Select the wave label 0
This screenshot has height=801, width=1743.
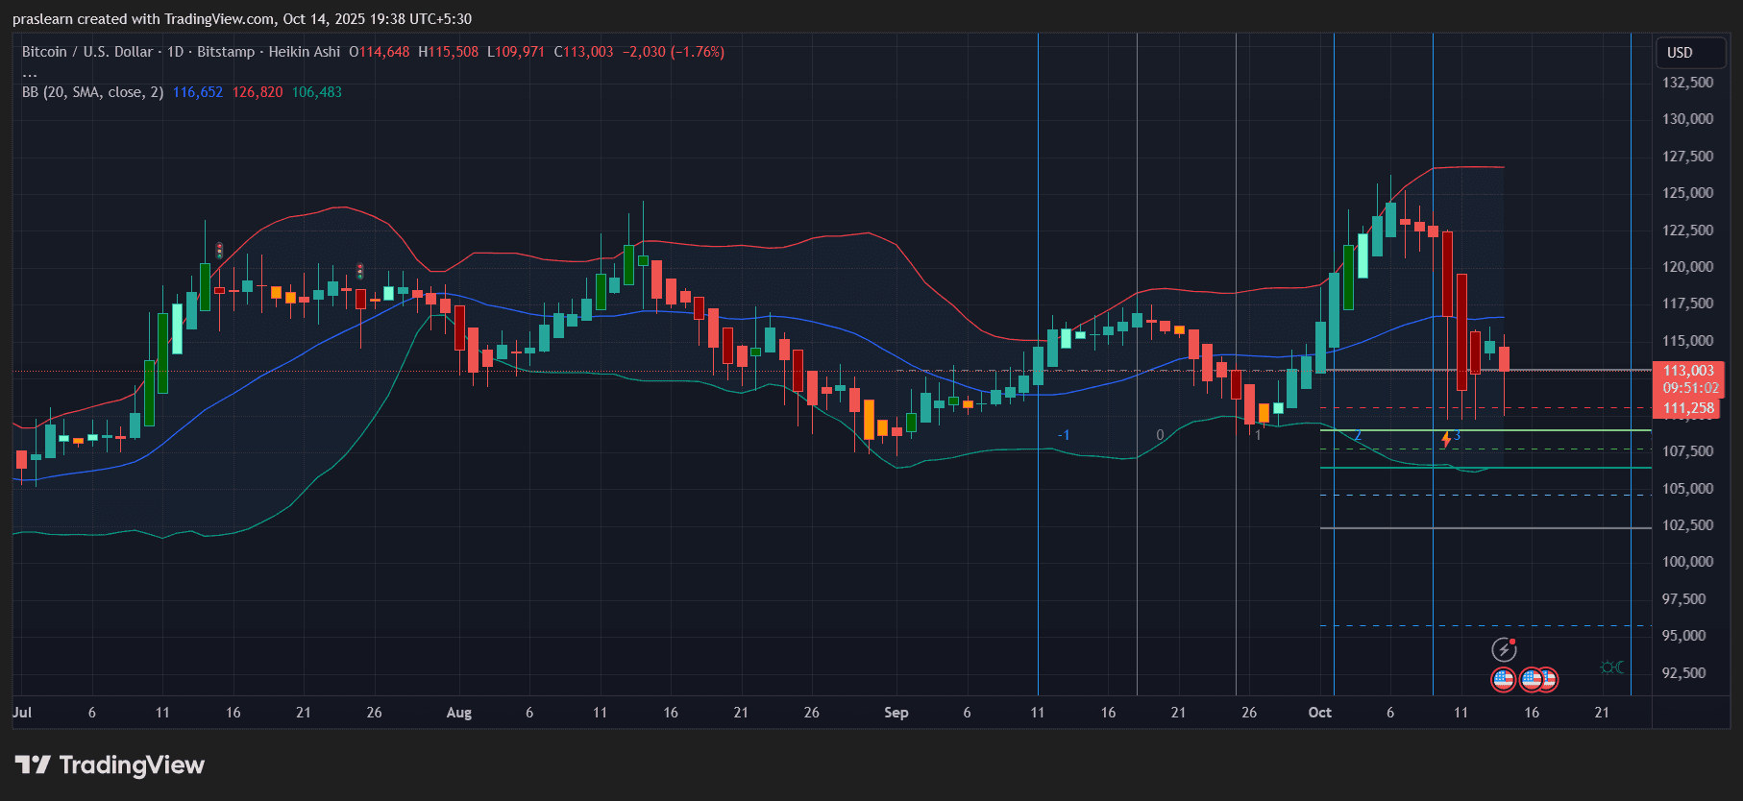[1160, 435]
